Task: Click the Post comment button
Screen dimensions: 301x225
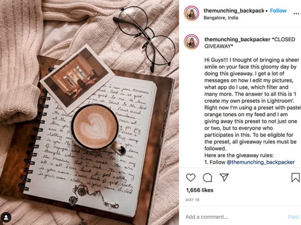Action: 293,217
